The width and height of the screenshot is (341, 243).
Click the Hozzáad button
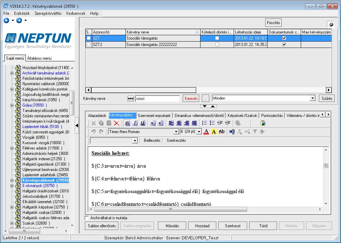point(202,226)
